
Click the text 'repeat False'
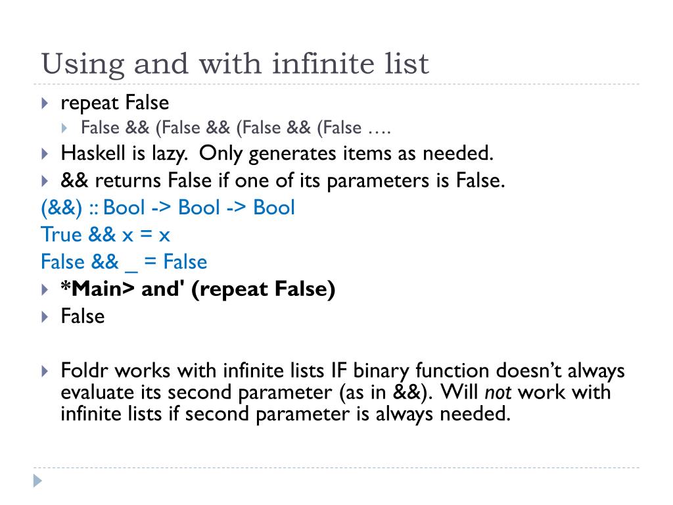(114, 103)
